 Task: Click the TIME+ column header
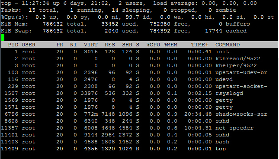tap(200, 45)
